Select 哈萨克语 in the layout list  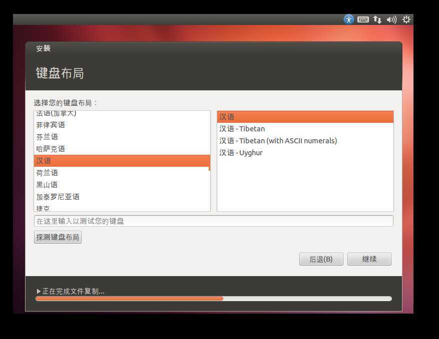click(x=75, y=148)
